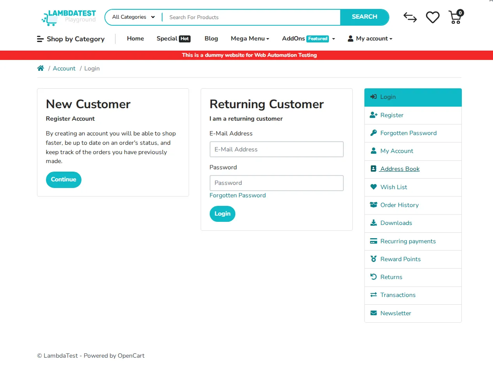Open the Shop by Category menu
Screen dimensions: 493x367
click(71, 39)
